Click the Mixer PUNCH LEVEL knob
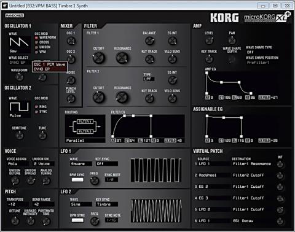The height and width of the screenshot is (232, 295). (x=71, y=99)
